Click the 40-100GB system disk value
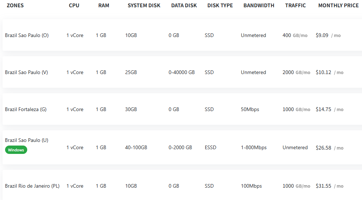 (x=136, y=148)
